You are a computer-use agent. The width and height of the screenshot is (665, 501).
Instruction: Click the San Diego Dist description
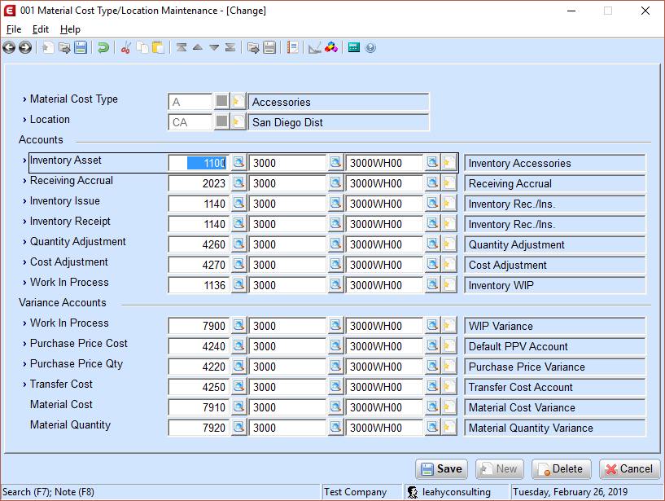(339, 122)
